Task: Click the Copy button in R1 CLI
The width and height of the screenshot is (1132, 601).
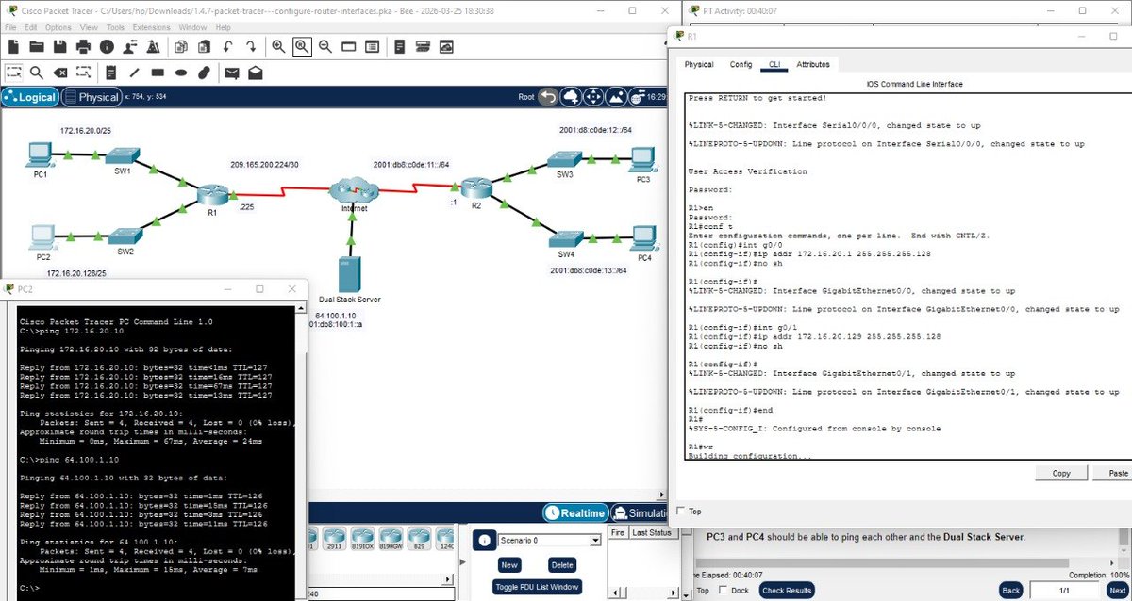Action: [x=1061, y=473]
